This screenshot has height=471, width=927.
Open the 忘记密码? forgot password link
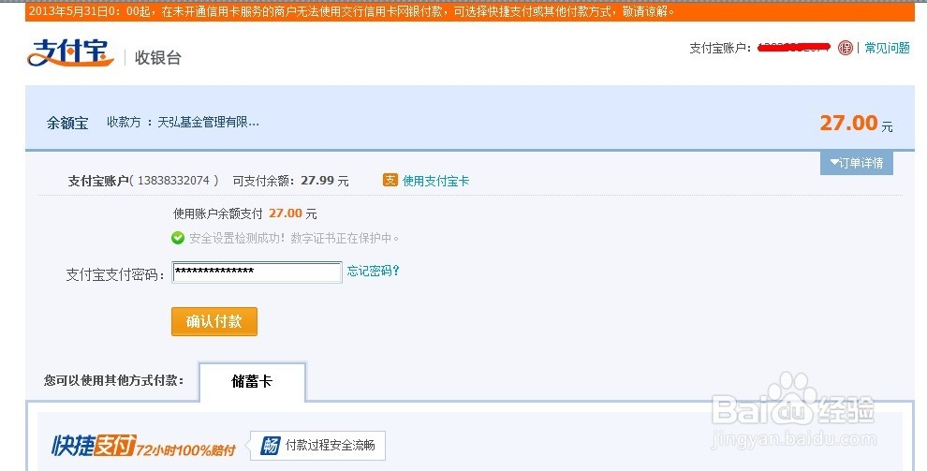point(373,271)
